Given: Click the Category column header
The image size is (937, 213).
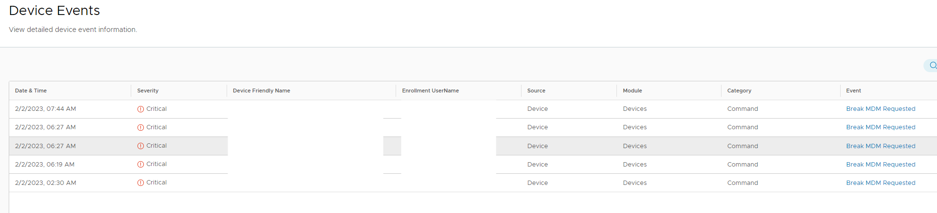Looking at the screenshot, I should tap(739, 91).
